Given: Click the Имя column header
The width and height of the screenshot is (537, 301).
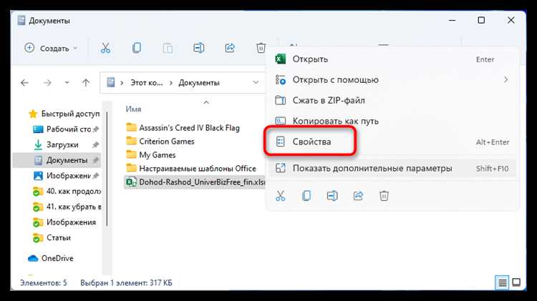Looking at the screenshot, I should (134, 109).
